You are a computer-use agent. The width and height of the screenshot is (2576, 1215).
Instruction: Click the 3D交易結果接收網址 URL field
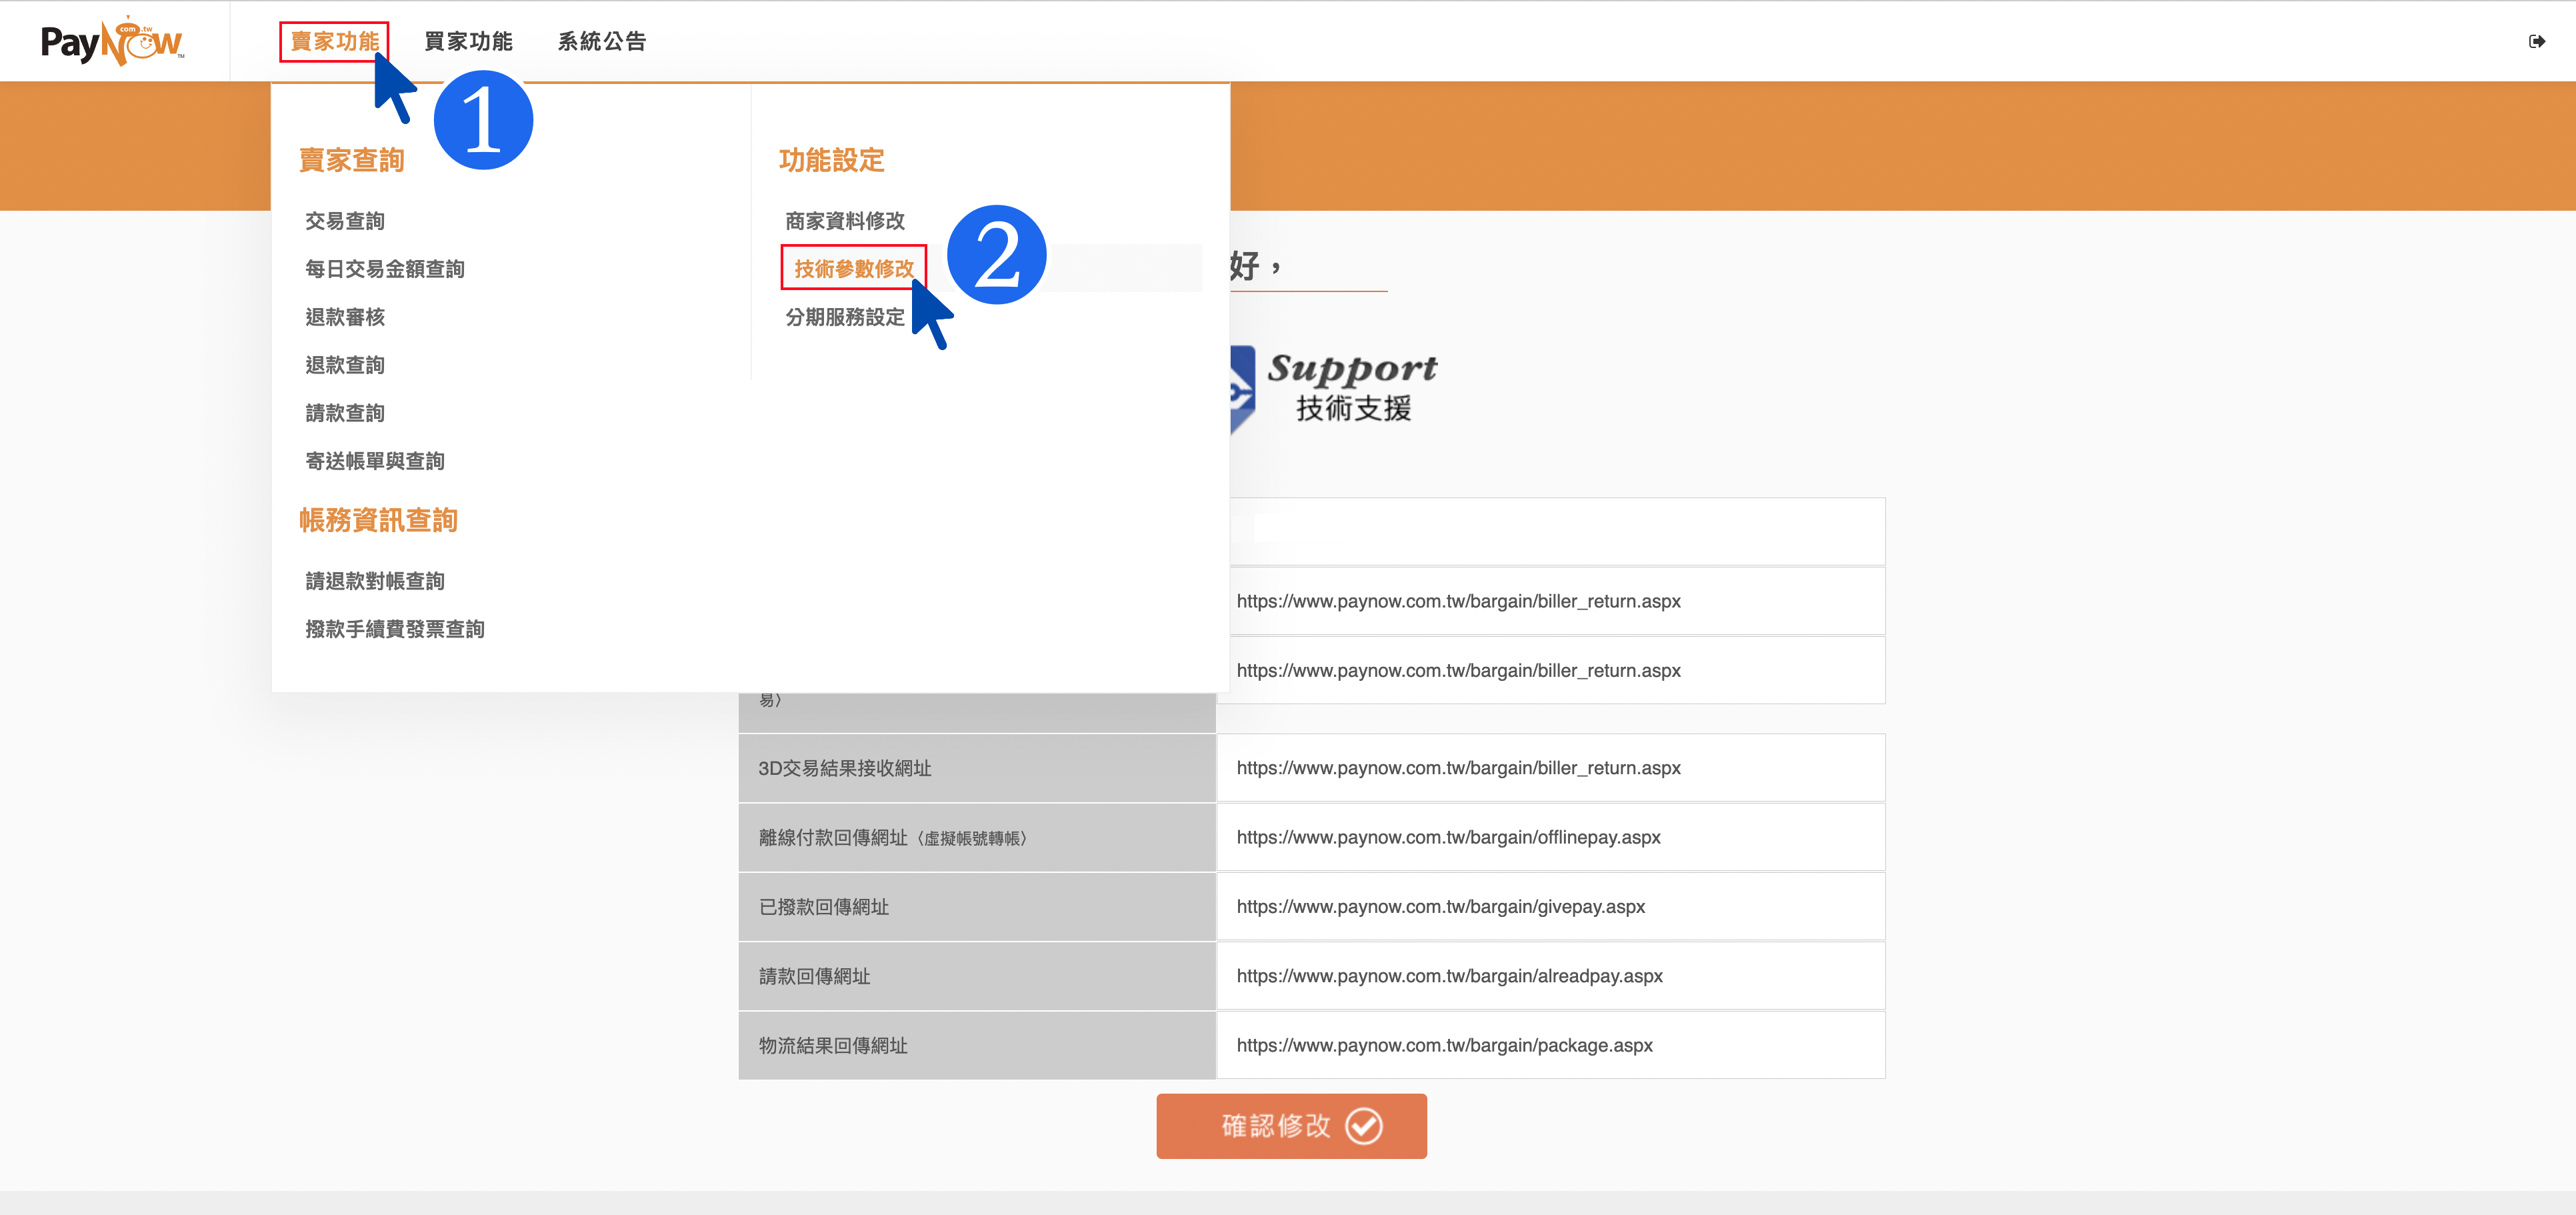pos(1550,768)
